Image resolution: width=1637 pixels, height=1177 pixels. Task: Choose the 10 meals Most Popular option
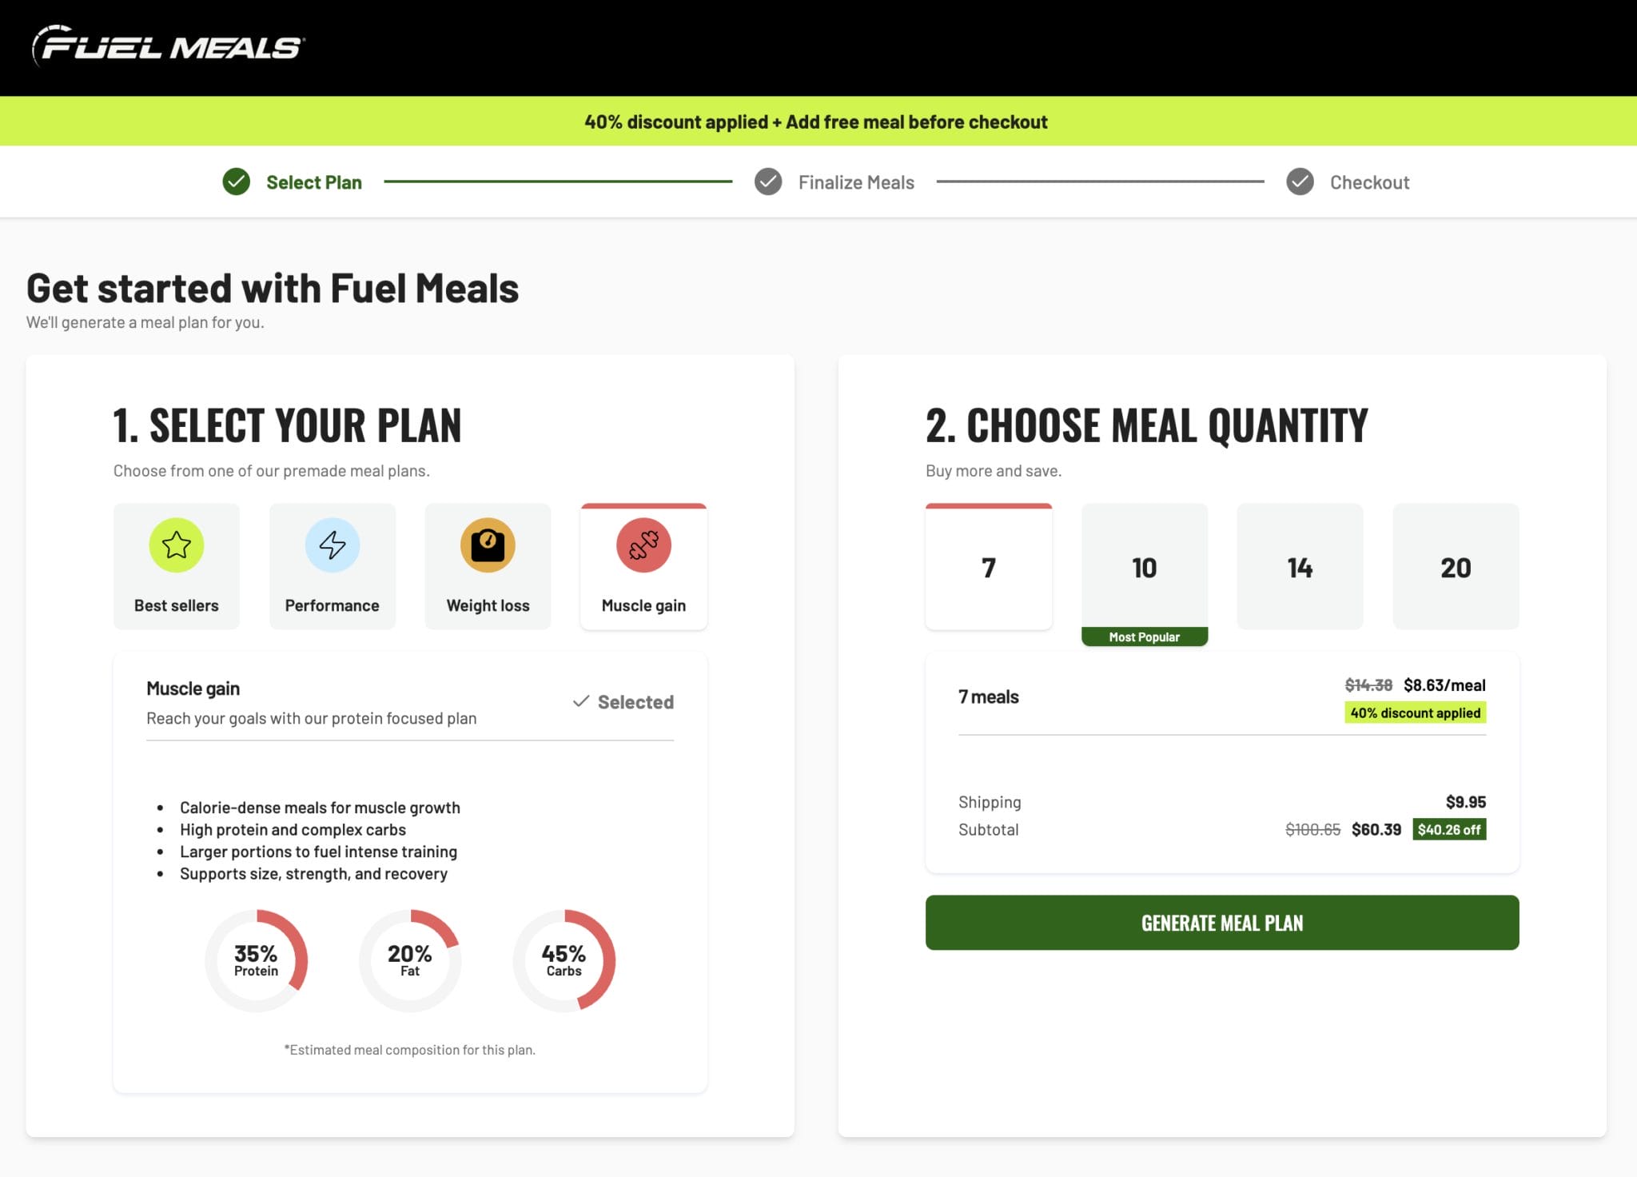coord(1144,568)
